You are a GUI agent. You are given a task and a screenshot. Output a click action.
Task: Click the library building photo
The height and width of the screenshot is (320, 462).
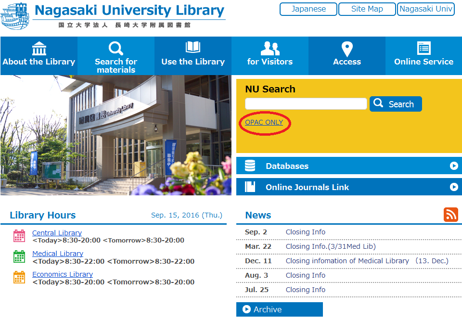[x=116, y=135]
